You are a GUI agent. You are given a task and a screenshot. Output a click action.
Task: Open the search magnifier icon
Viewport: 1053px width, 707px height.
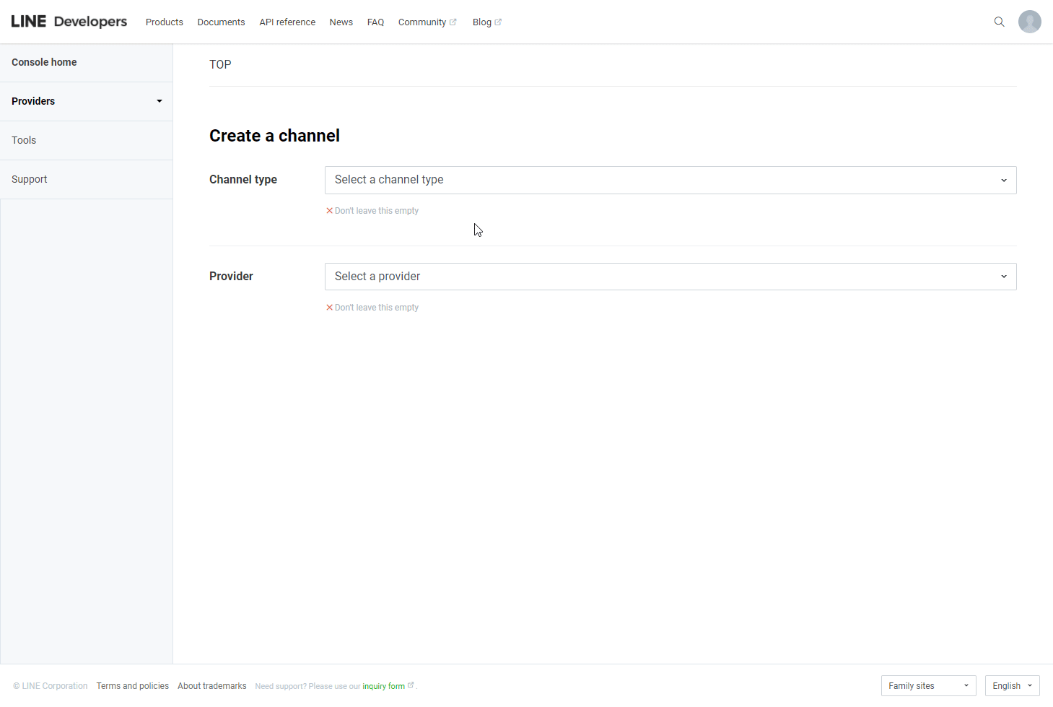point(1000,22)
